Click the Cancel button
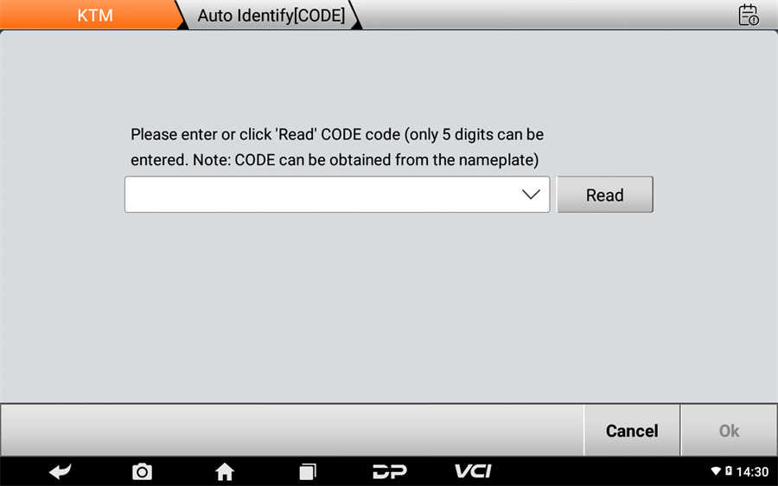This screenshot has height=486, width=778. [632, 431]
